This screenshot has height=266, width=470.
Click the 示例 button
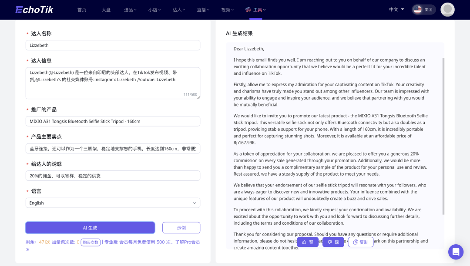tap(181, 227)
